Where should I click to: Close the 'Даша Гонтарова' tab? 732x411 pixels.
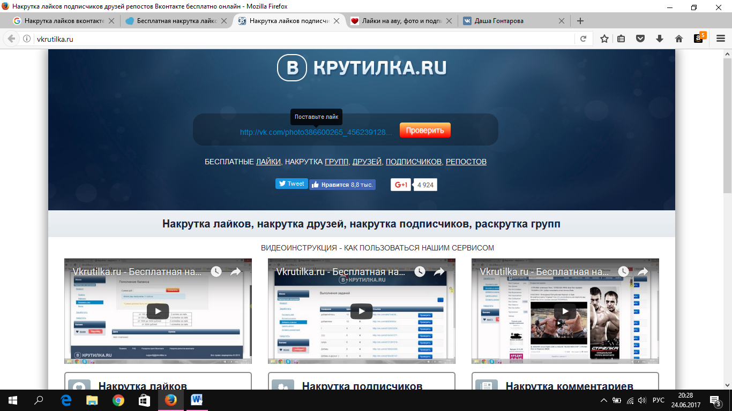pyautogui.click(x=562, y=21)
